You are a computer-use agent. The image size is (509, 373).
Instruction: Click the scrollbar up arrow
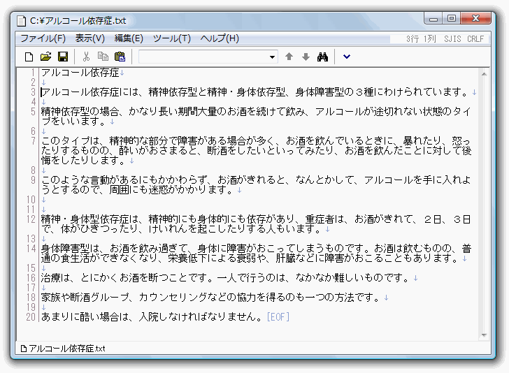(x=484, y=74)
